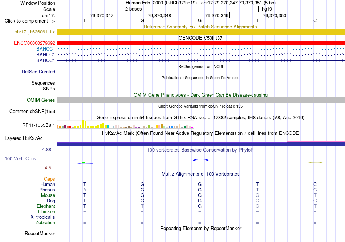Click 'Click to complement -->' label

pyautogui.click(x=30, y=21)
